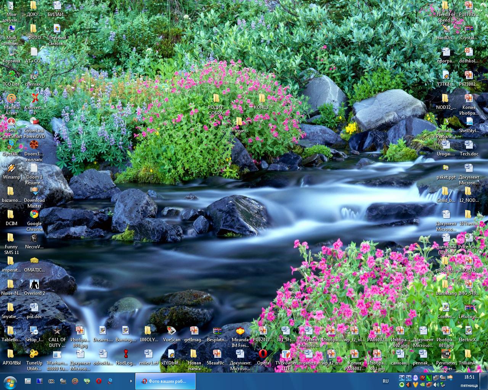Open the bumerang folder

(x=446, y=288)
